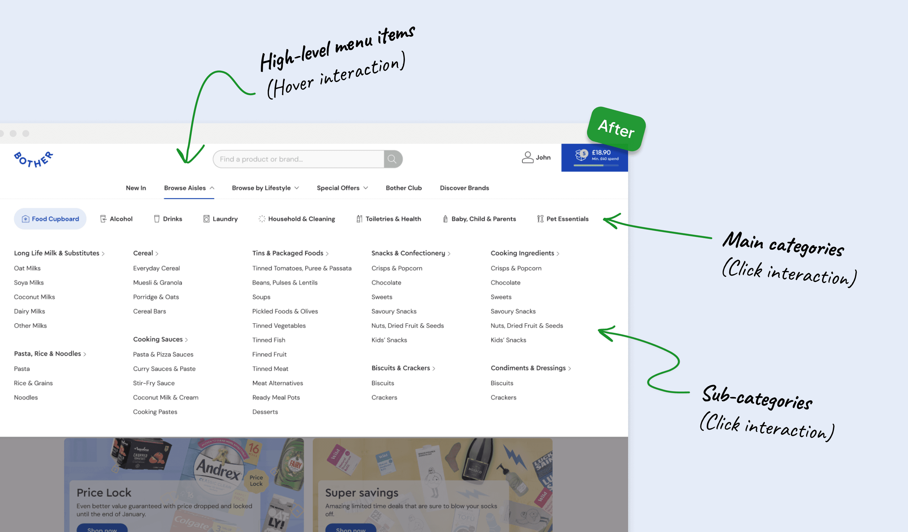Open Long Life Milk & Substitutes arrow
This screenshot has width=908, height=532.
103,253
